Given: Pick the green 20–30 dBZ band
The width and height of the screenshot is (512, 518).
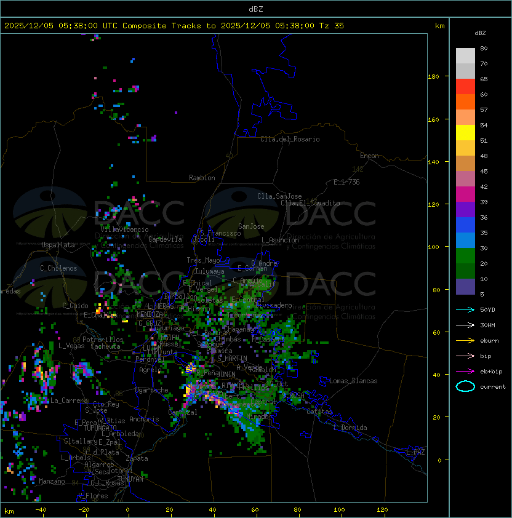Looking at the screenshot, I should click(x=465, y=256).
